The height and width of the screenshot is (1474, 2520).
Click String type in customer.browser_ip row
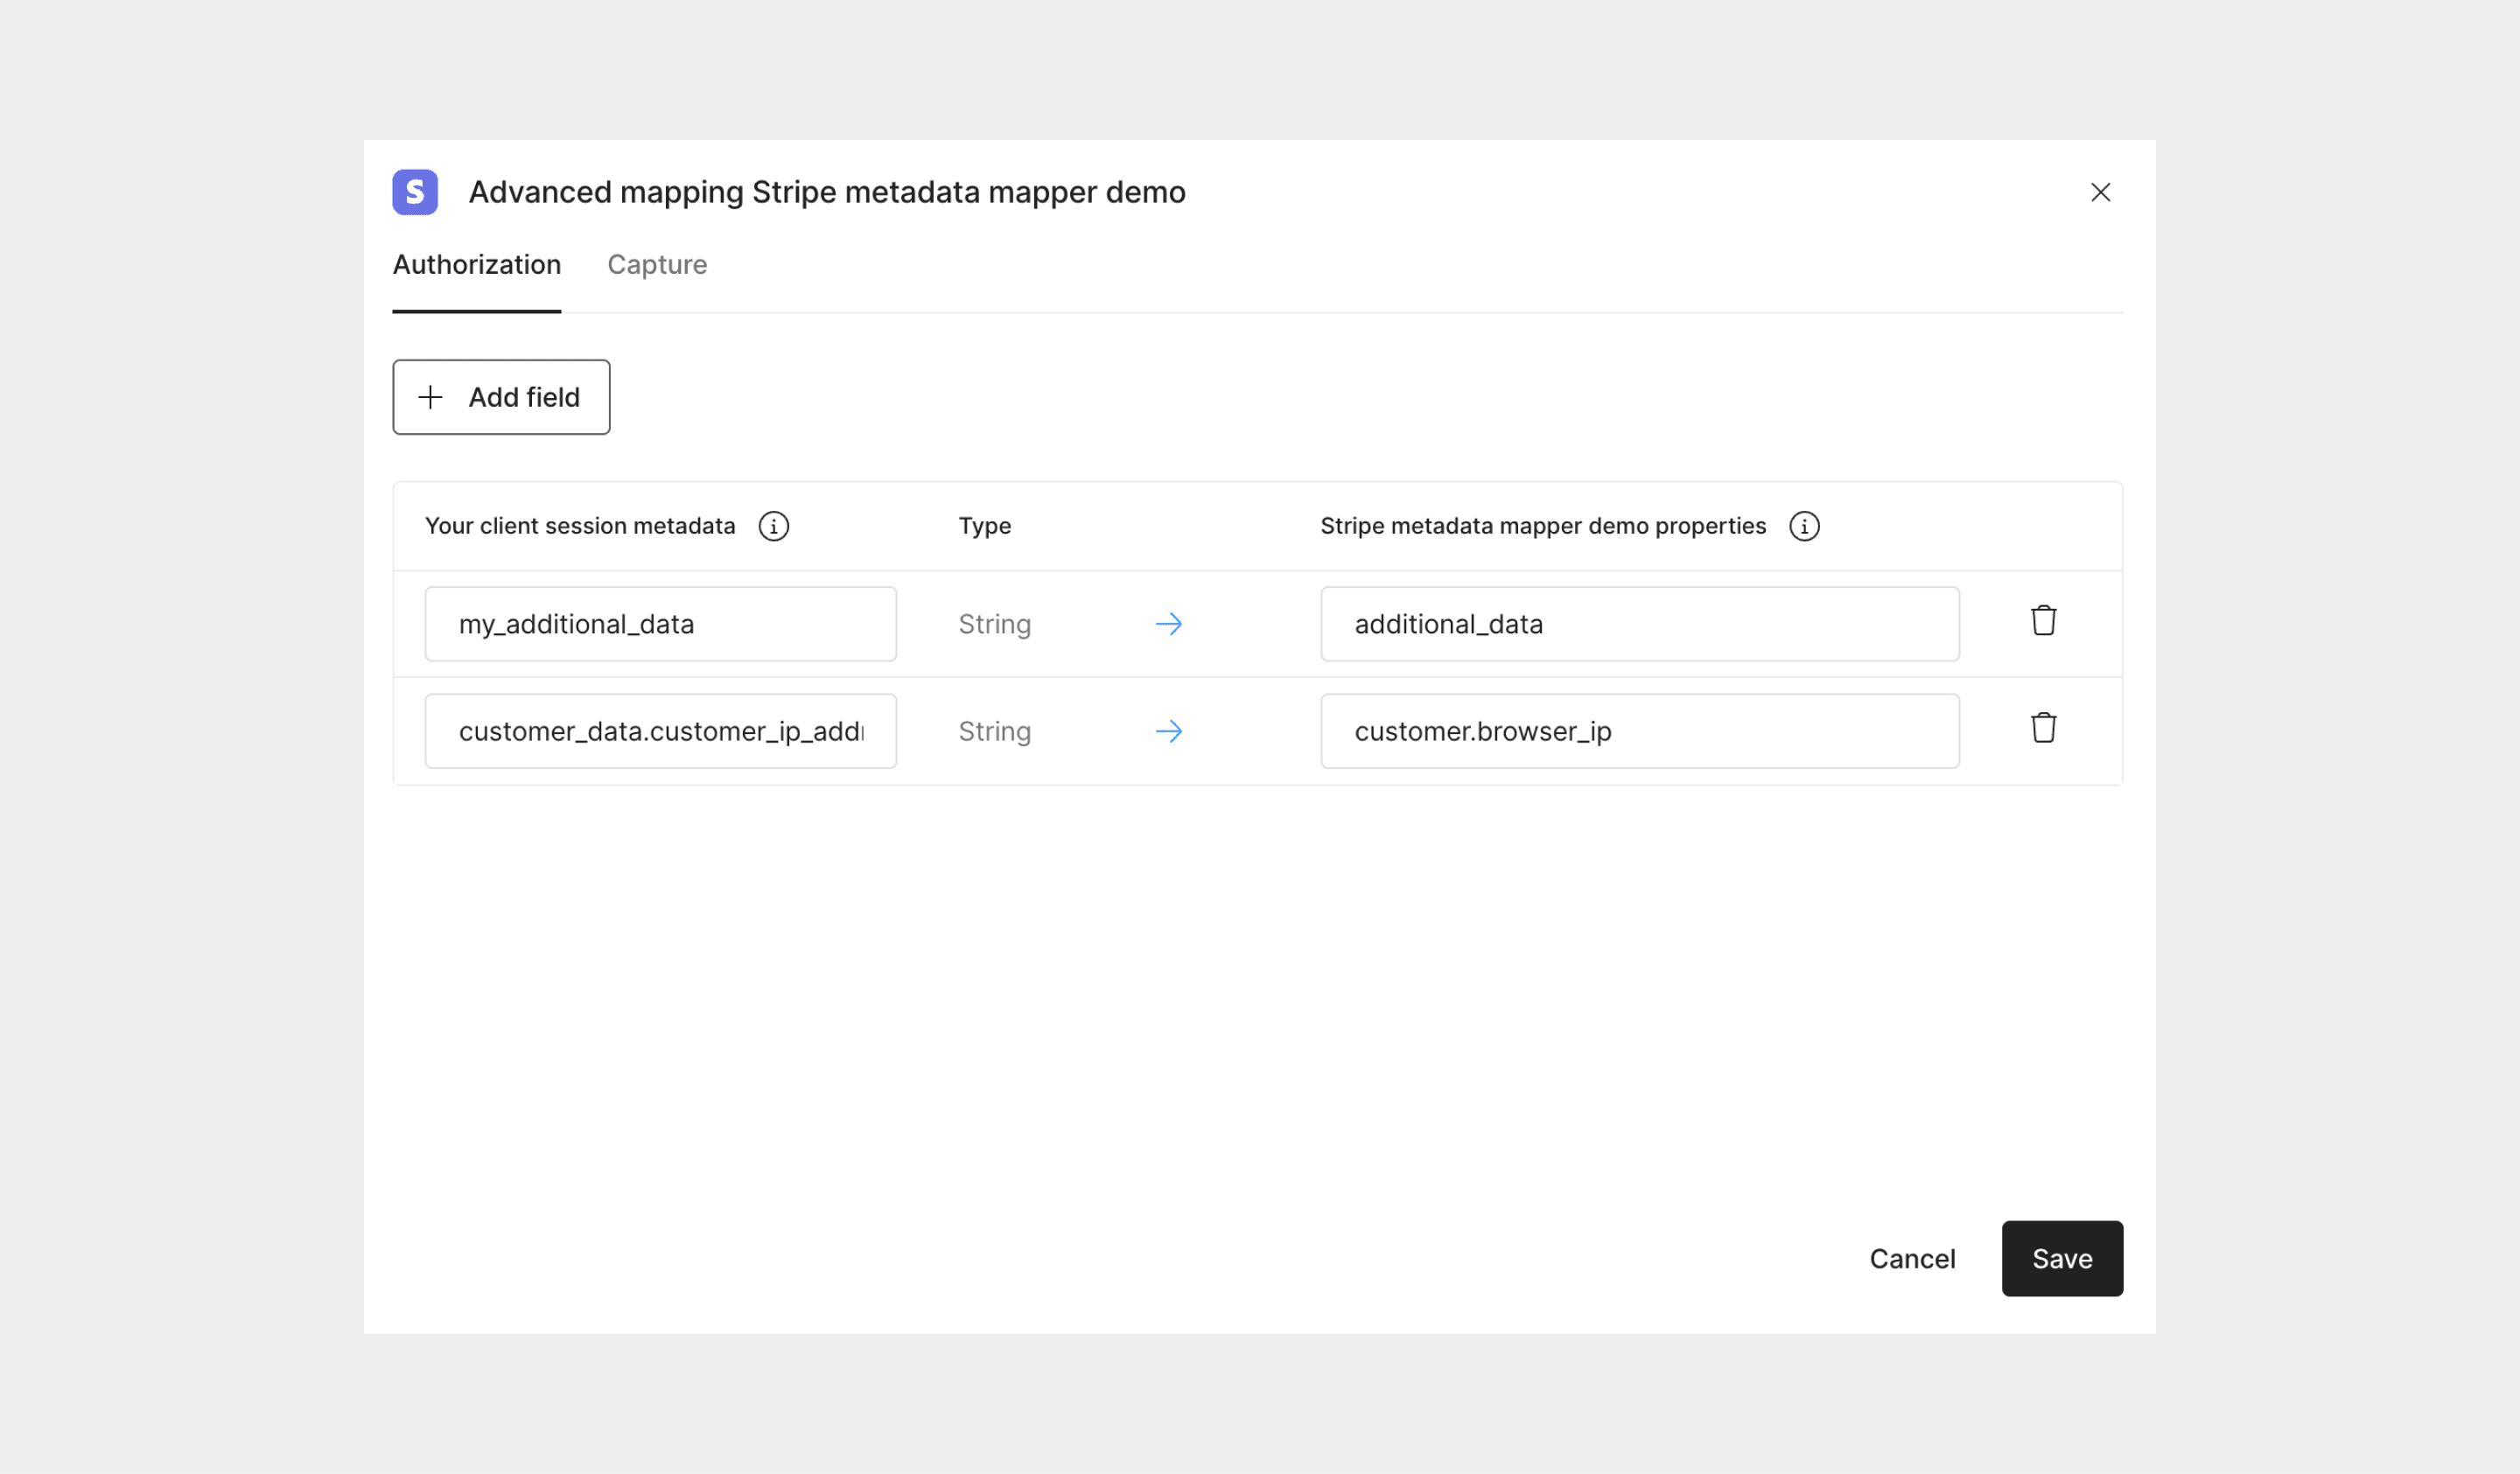pos(994,731)
